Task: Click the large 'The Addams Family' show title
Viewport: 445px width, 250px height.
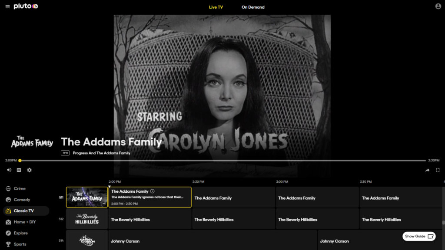Action: (x=111, y=142)
